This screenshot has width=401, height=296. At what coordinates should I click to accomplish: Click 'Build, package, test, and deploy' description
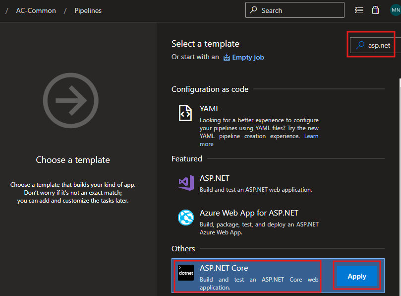point(259,228)
